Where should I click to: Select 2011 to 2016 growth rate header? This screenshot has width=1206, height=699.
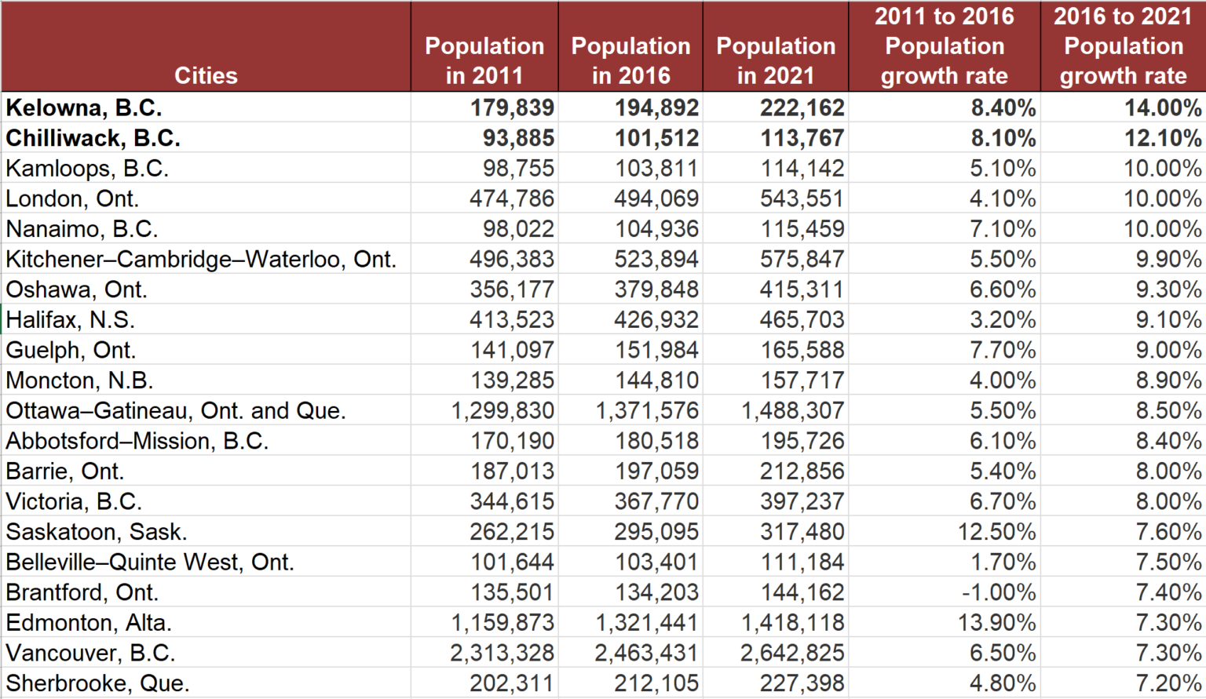pos(945,46)
